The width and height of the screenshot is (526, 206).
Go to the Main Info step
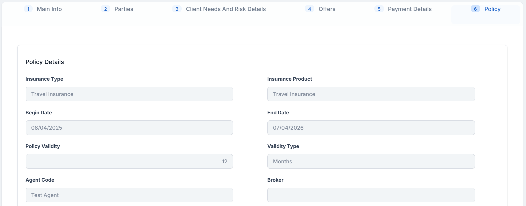point(49,9)
